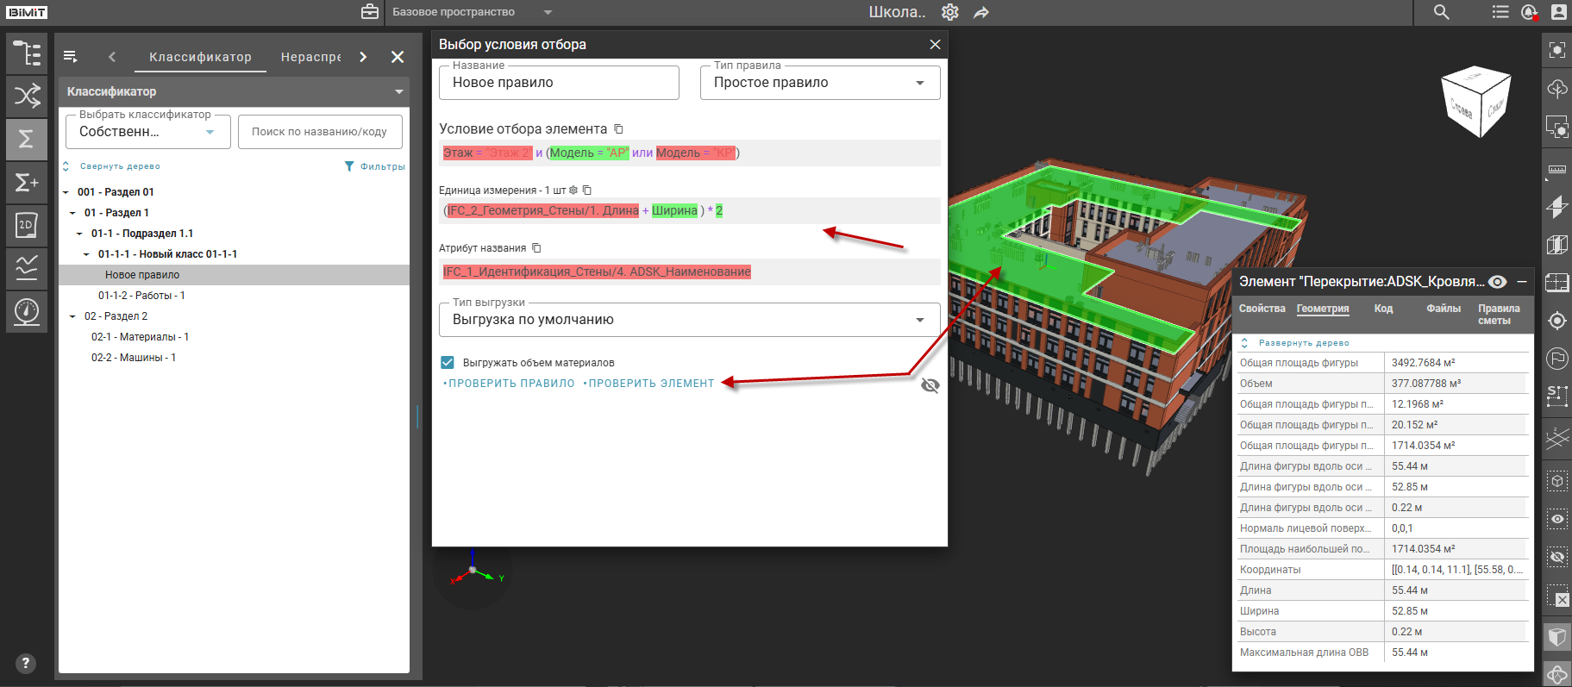Open the Свойства tab in element panel
1572x687 pixels.
(x=1262, y=309)
